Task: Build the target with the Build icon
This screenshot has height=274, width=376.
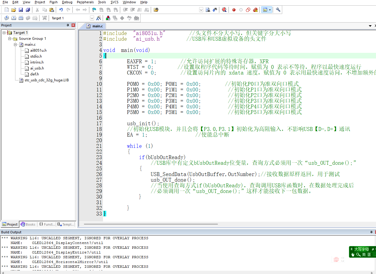Action: pyautogui.click(x=14, y=18)
